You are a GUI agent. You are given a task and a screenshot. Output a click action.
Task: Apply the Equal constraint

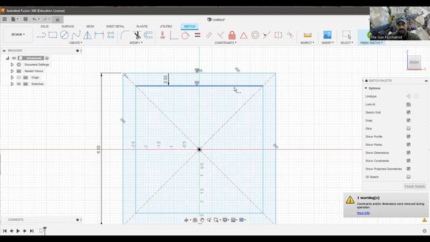[198, 35]
